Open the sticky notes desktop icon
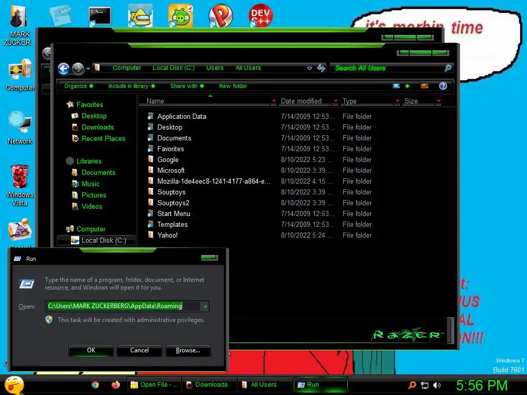 pos(60,15)
